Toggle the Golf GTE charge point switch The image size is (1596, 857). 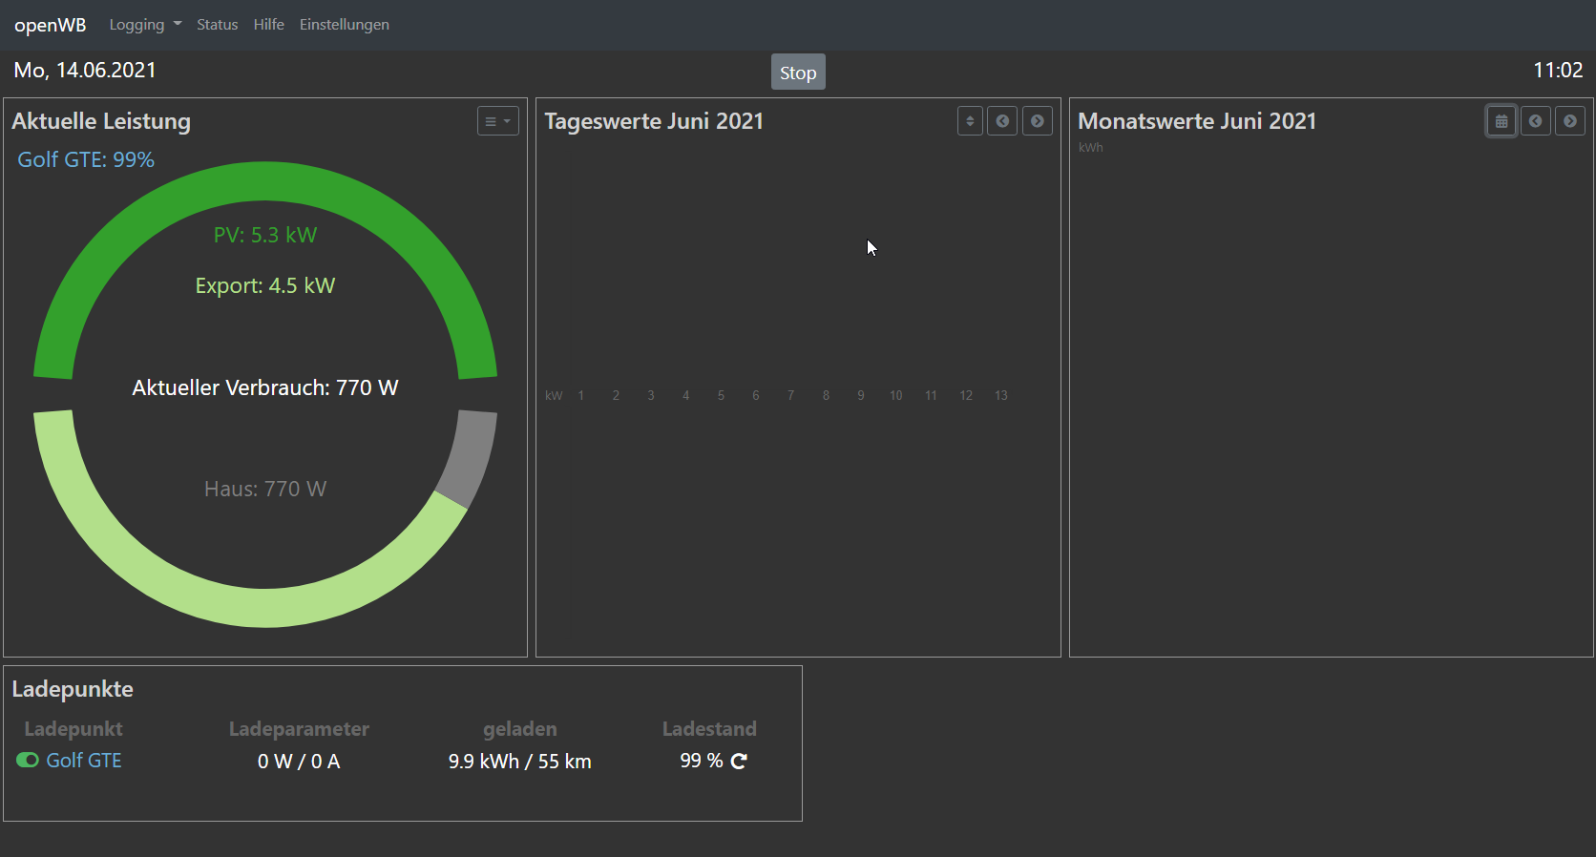(x=28, y=761)
